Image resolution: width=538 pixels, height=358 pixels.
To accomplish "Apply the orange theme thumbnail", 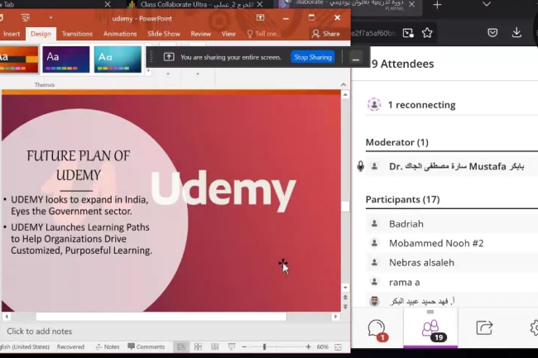I will [18, 60].
